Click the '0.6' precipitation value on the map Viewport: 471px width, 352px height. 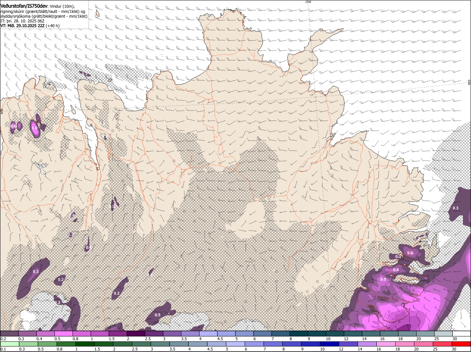13,126
